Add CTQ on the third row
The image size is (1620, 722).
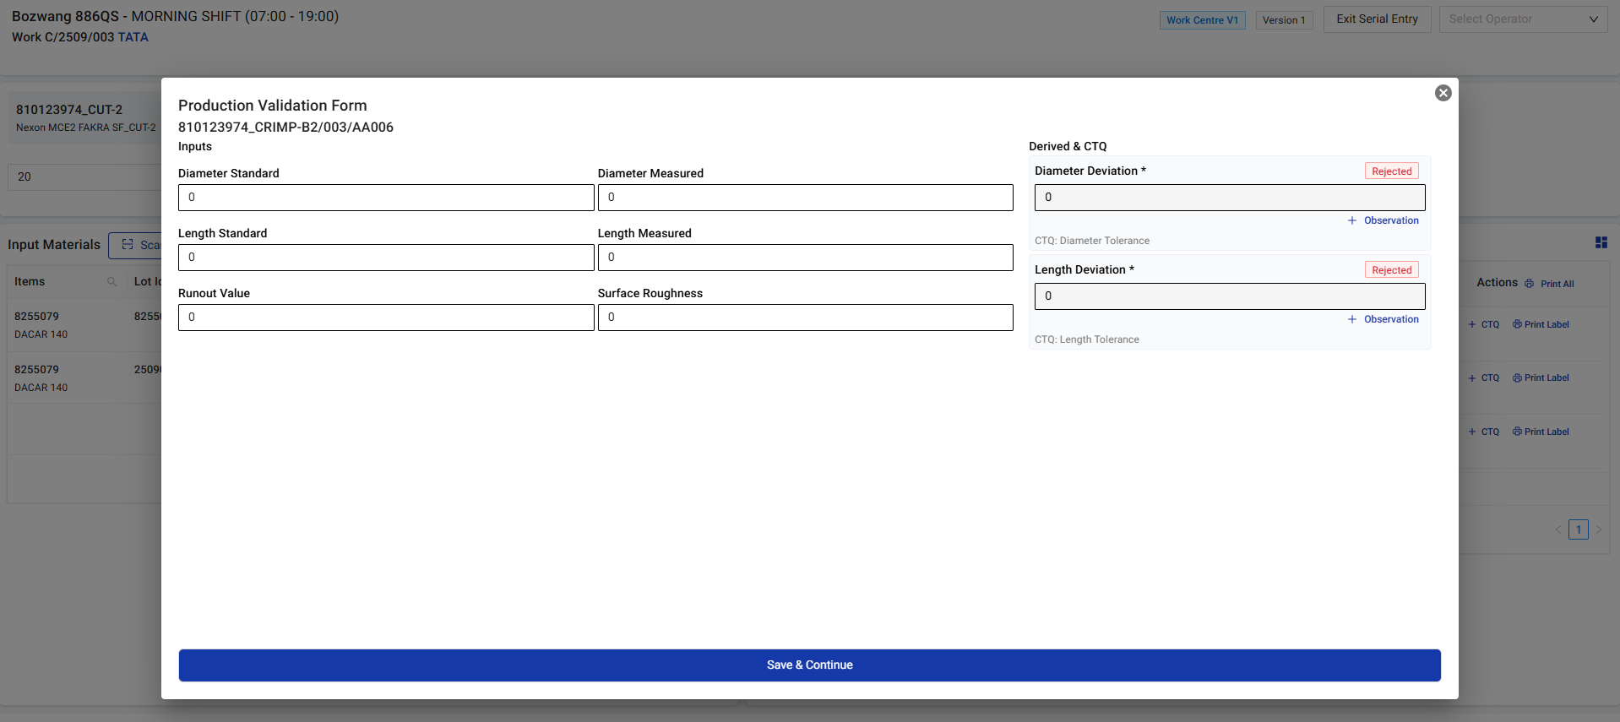click(1484, 432)
